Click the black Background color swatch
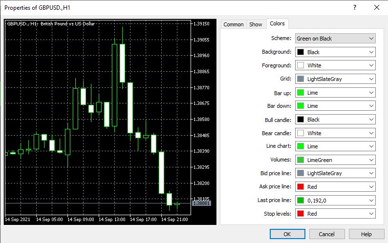 tap(301, 52)
